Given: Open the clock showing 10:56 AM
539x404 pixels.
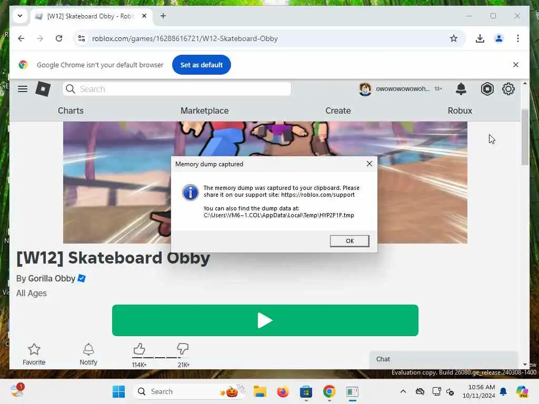Looking at the screenshot, I should click(x=479, y=391).
